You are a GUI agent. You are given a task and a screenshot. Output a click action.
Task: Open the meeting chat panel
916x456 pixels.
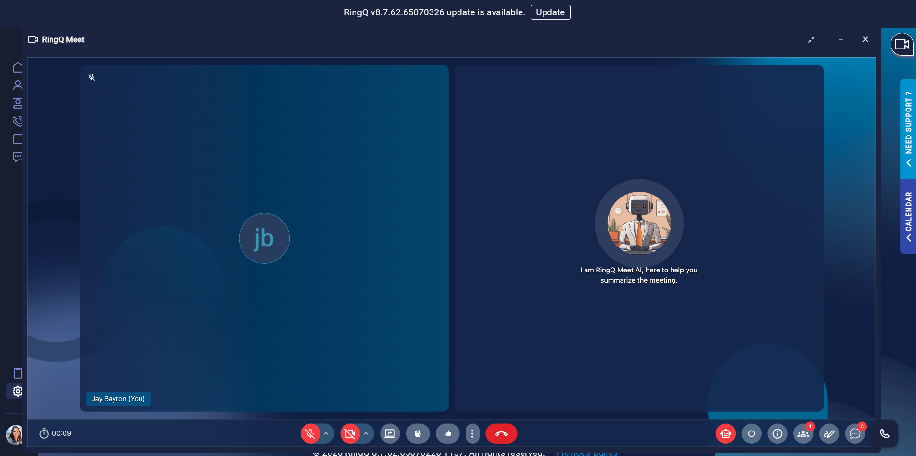855,434
